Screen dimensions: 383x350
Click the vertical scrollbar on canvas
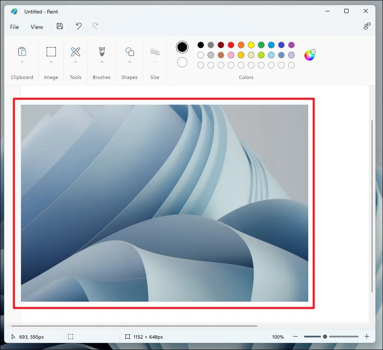point(372,206)
